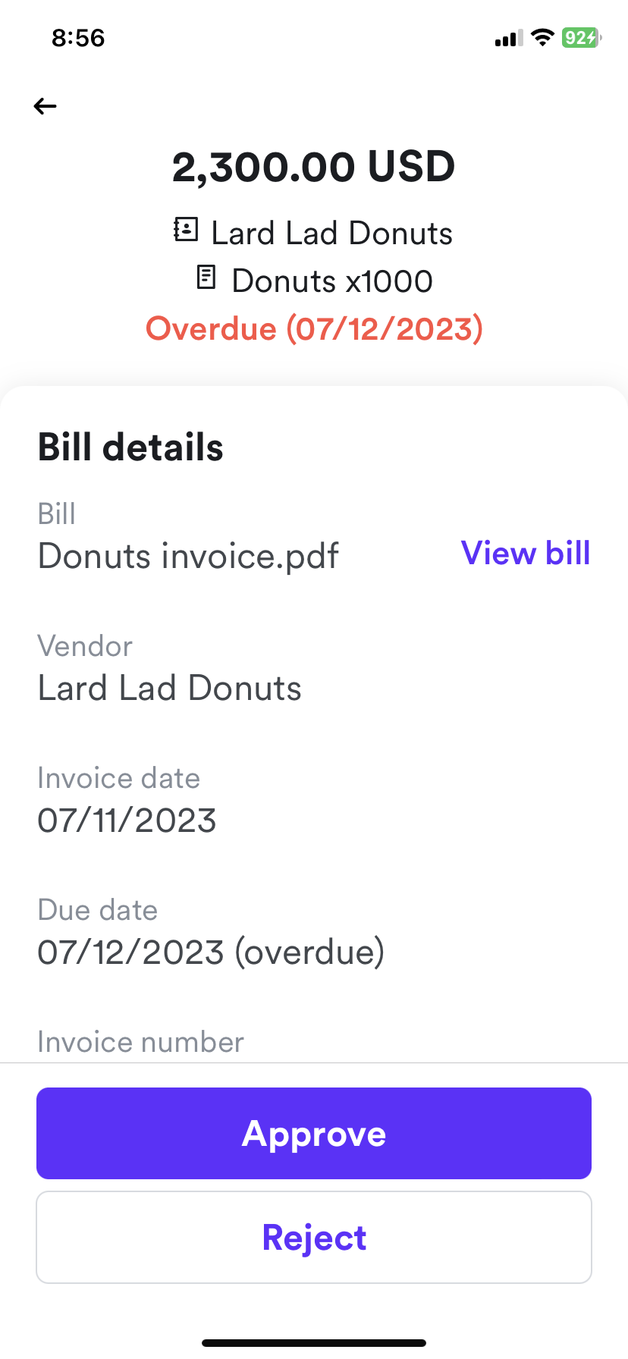
Task: Tap the home indicator bar at bottom
Action: [314, 1342]
